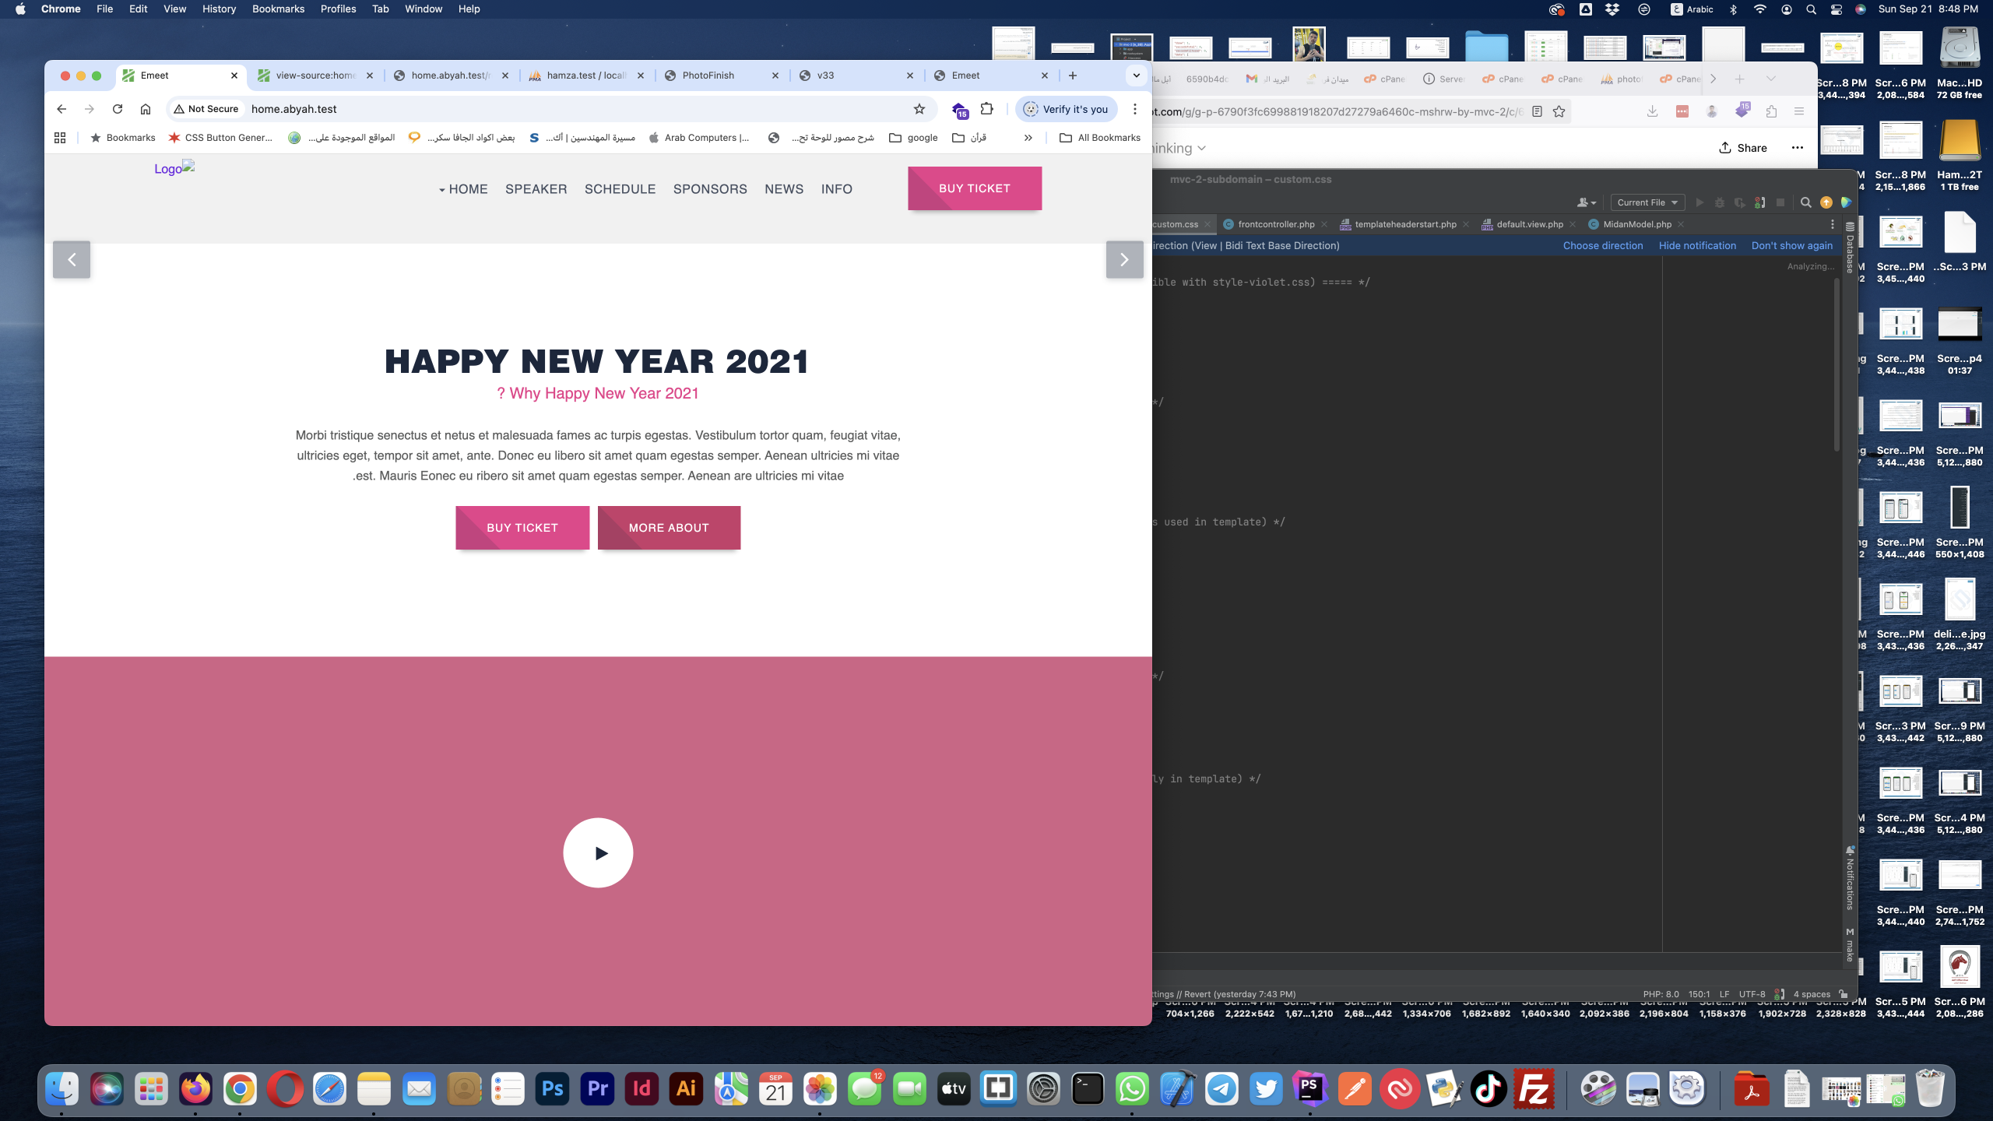Click the PhpStorm search magnifier icon

pyautogui.click(x=1805, y=202)
